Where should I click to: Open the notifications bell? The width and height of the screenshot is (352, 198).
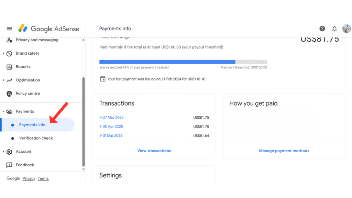pyautogui.click(x=334, y=29)
